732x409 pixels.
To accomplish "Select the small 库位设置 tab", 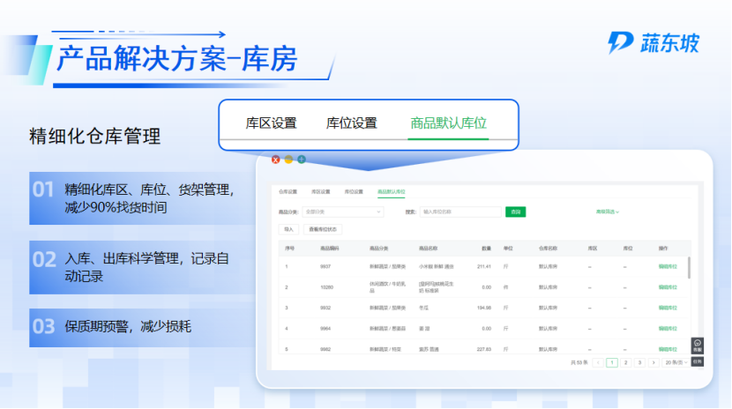I will point(354,191).
